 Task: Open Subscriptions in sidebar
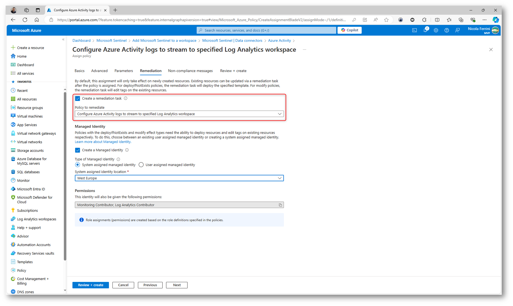27,210
